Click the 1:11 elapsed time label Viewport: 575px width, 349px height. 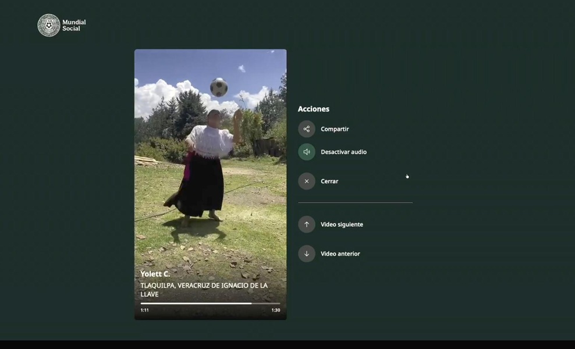point(144,310)
